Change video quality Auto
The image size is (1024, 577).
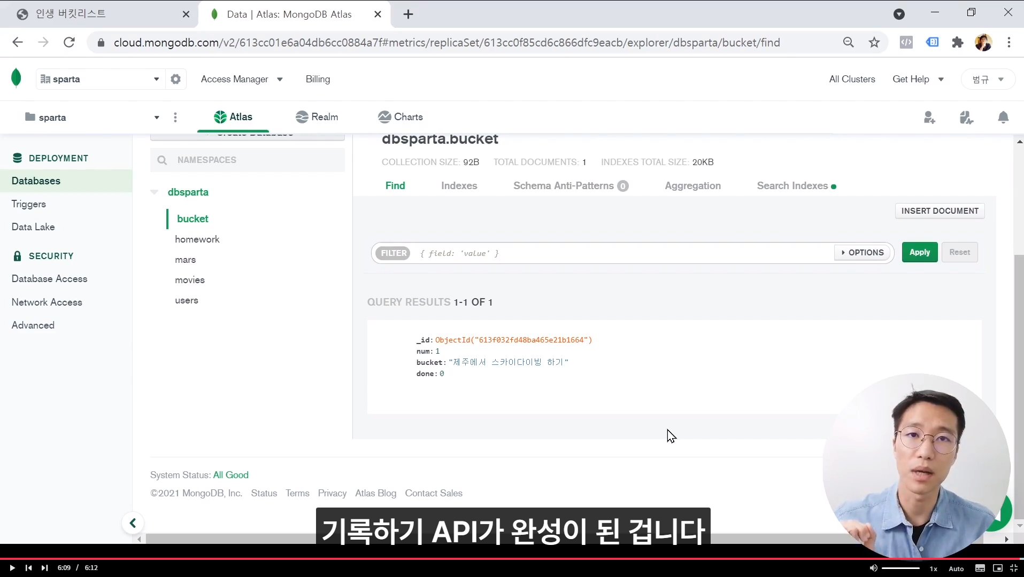pos(956,568)
